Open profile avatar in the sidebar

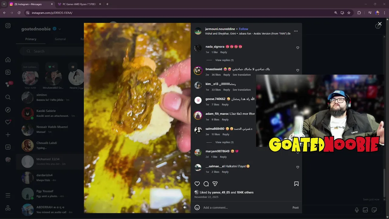pos(8,160)
